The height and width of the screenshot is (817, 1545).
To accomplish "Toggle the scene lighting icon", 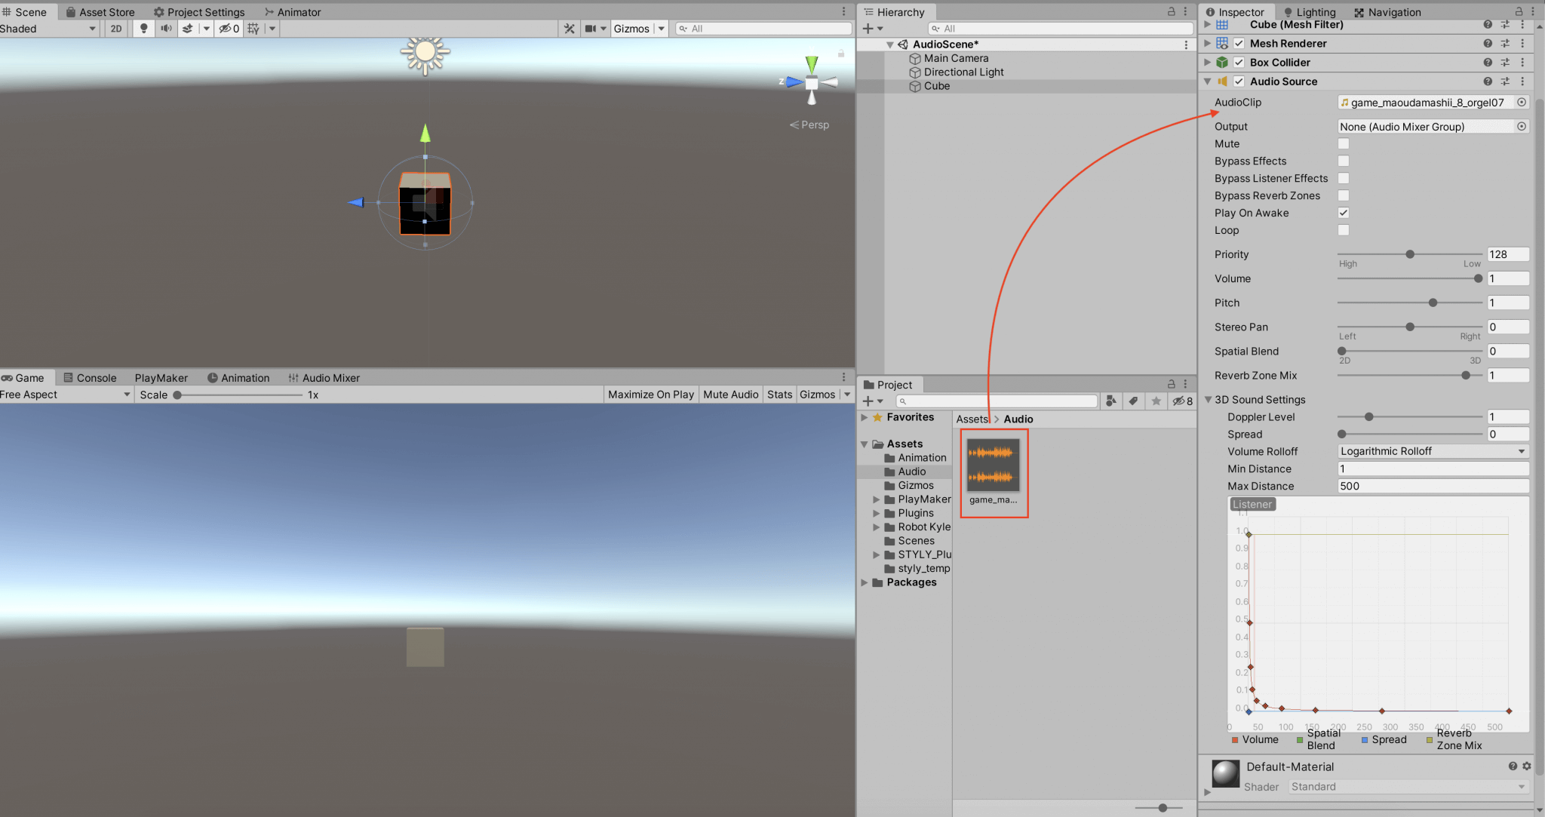I will [143, 29].
